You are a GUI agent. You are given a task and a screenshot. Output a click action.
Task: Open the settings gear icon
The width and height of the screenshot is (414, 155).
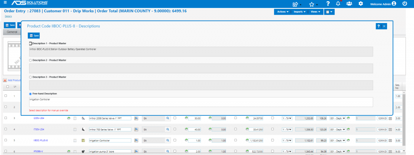coord(361,4)
